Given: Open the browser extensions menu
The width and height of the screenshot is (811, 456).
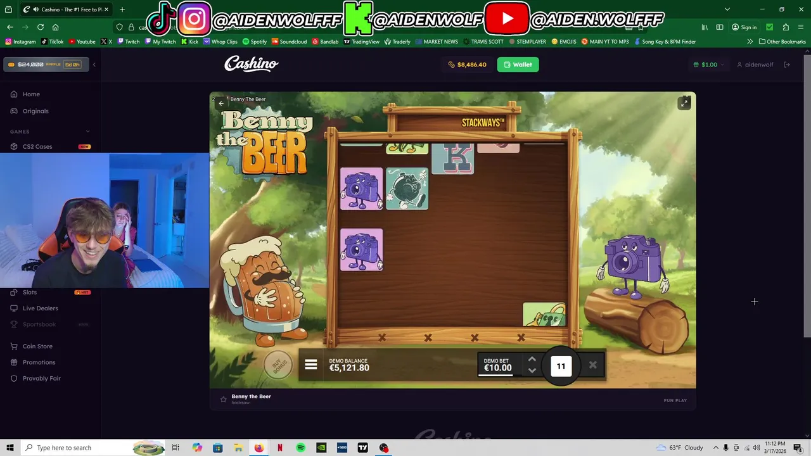Looking at the screenshot, I should 786,27.
